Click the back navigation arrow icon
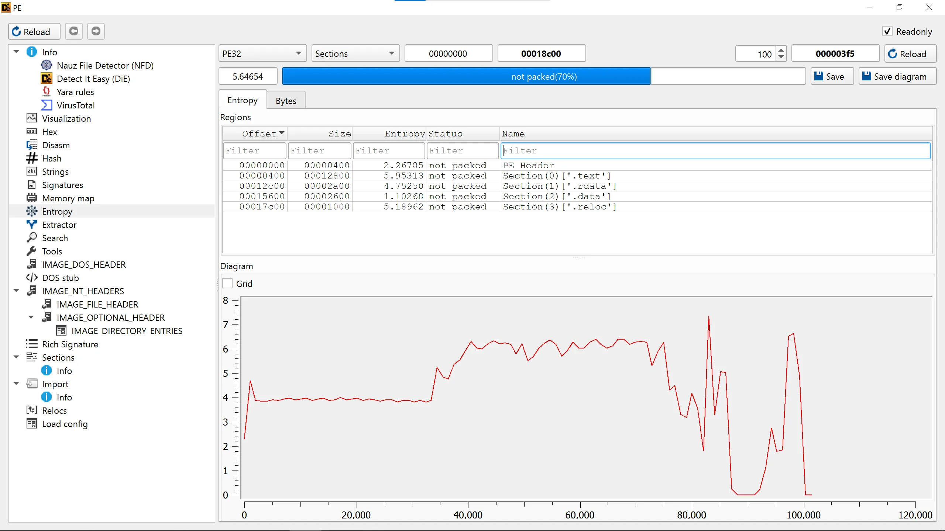 click(74, 31)
